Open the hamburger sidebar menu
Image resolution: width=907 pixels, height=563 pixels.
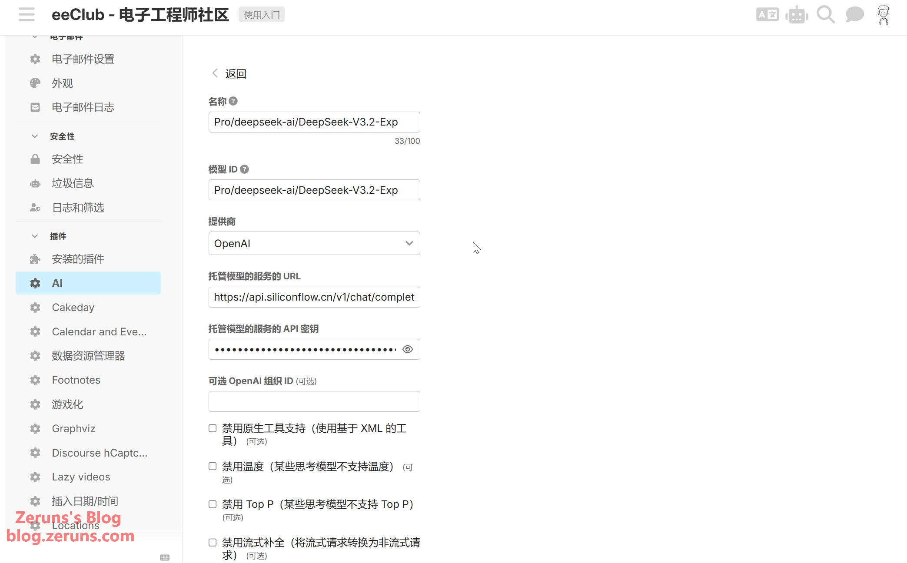pyautogui.click(x=27, y=15)
